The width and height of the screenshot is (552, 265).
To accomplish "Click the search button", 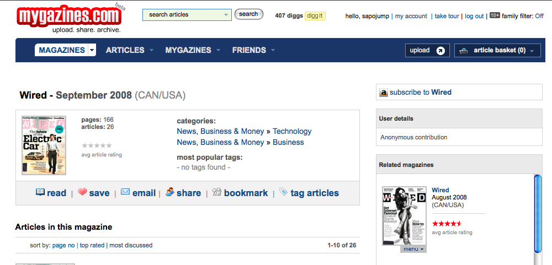I will tap(248, 14).
